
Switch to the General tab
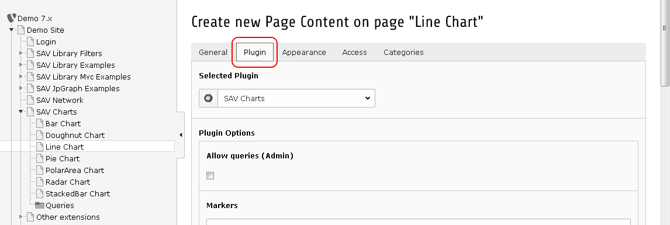tap(213, 52)
